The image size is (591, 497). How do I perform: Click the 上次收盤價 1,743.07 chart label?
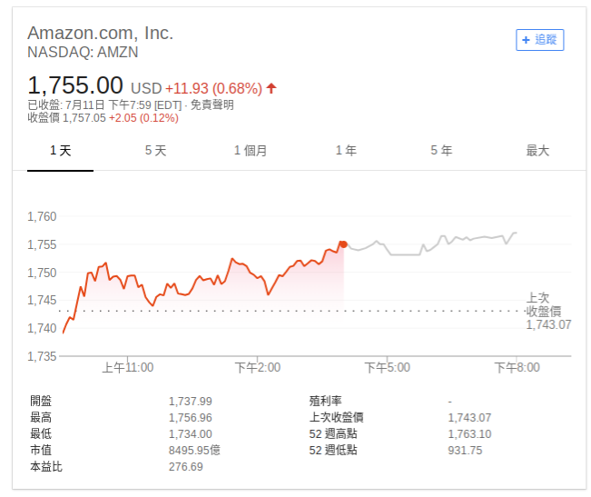pyautogui.click(x=548, y=311)
